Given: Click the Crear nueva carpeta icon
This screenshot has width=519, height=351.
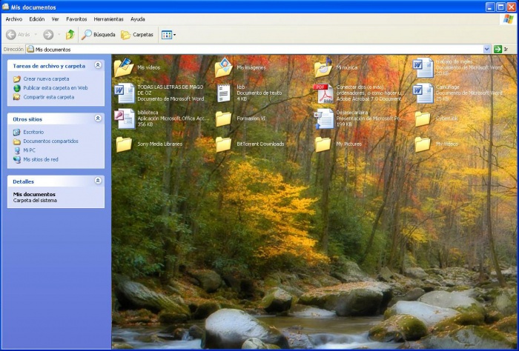Looking at the screenshot, I should pyautogui.click(x=16, y=79).
